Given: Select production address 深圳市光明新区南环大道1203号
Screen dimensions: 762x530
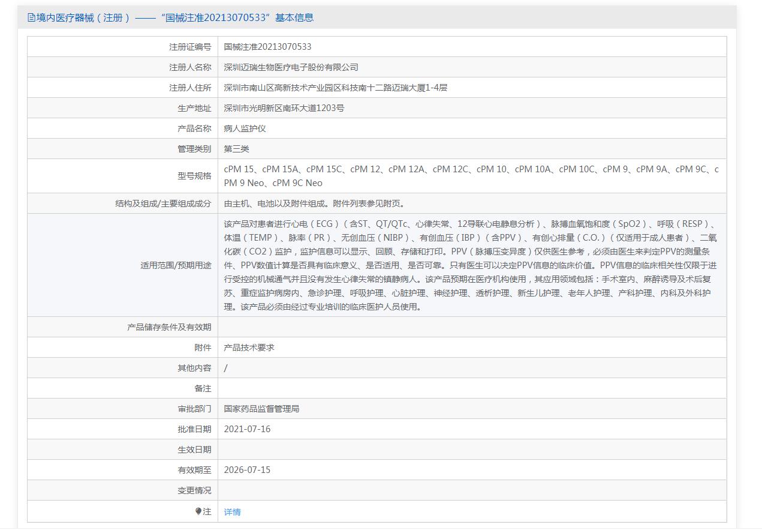Looking at the screenshot, I should pos(284,108).
